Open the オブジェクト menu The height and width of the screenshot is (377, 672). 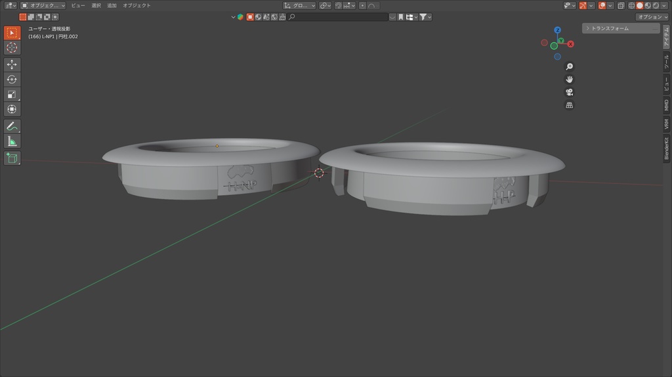click(x=136, y=5)
